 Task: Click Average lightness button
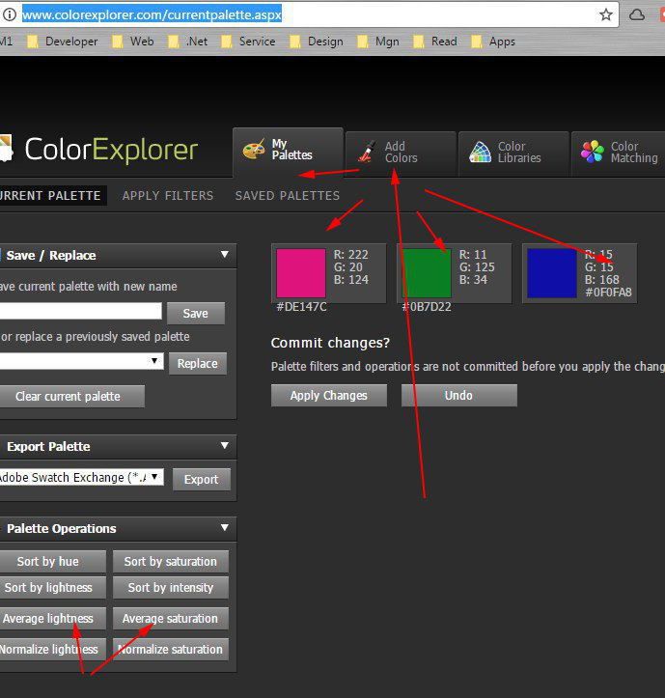point(52,618)
